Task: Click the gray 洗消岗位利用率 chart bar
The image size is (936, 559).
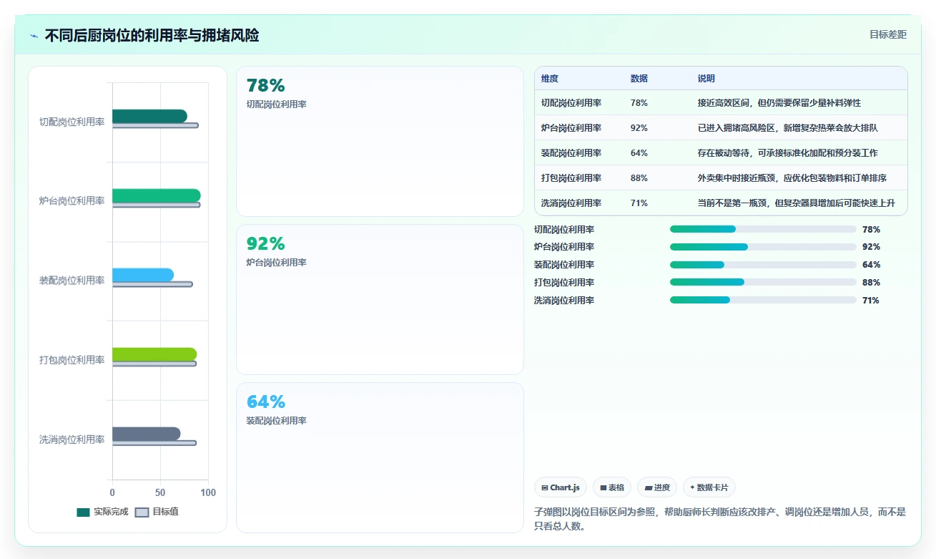Action: point(146,434)
